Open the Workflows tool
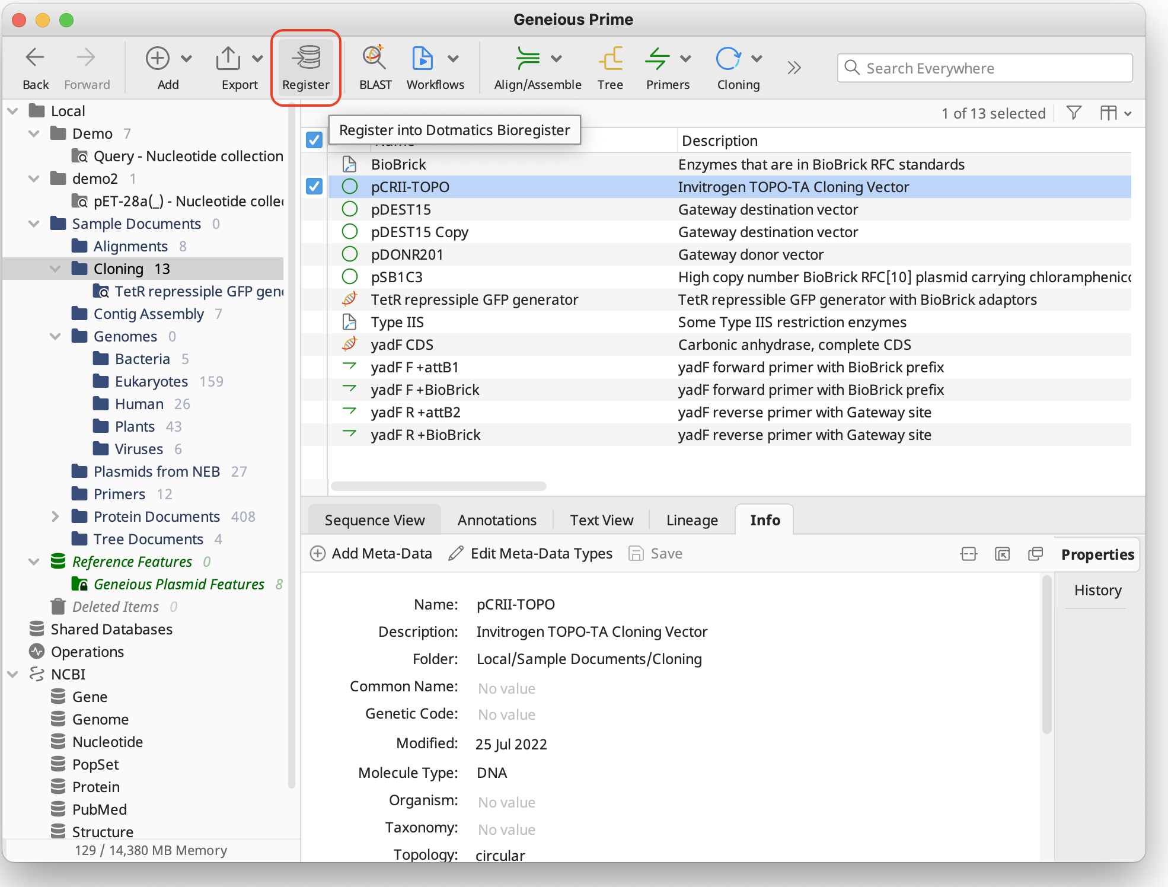This screenshot has height=887, width=1168. tap(423, 66)
